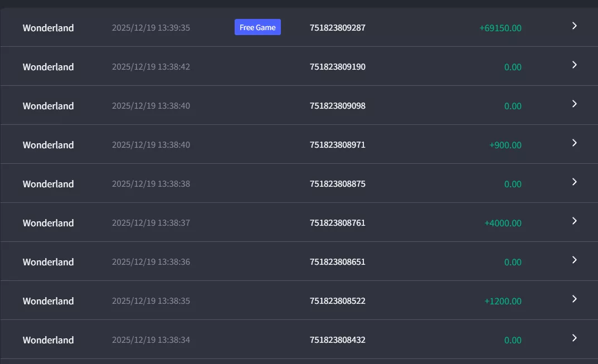Expand chevron on row 751823809190
This screenshot has height=364, width=598.
[575, 65]
